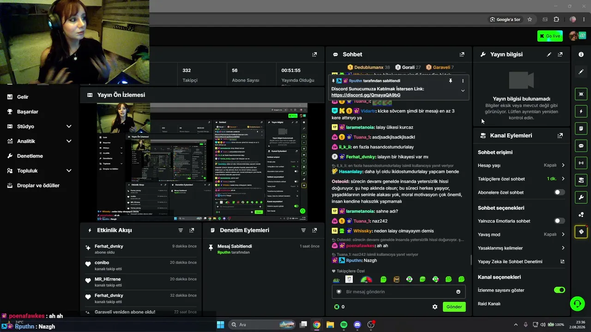Toggle the broadcast signal widget icon in right rail
Image resolution: width=591 pixels, height=332 pixels.
tap(581, 163)
